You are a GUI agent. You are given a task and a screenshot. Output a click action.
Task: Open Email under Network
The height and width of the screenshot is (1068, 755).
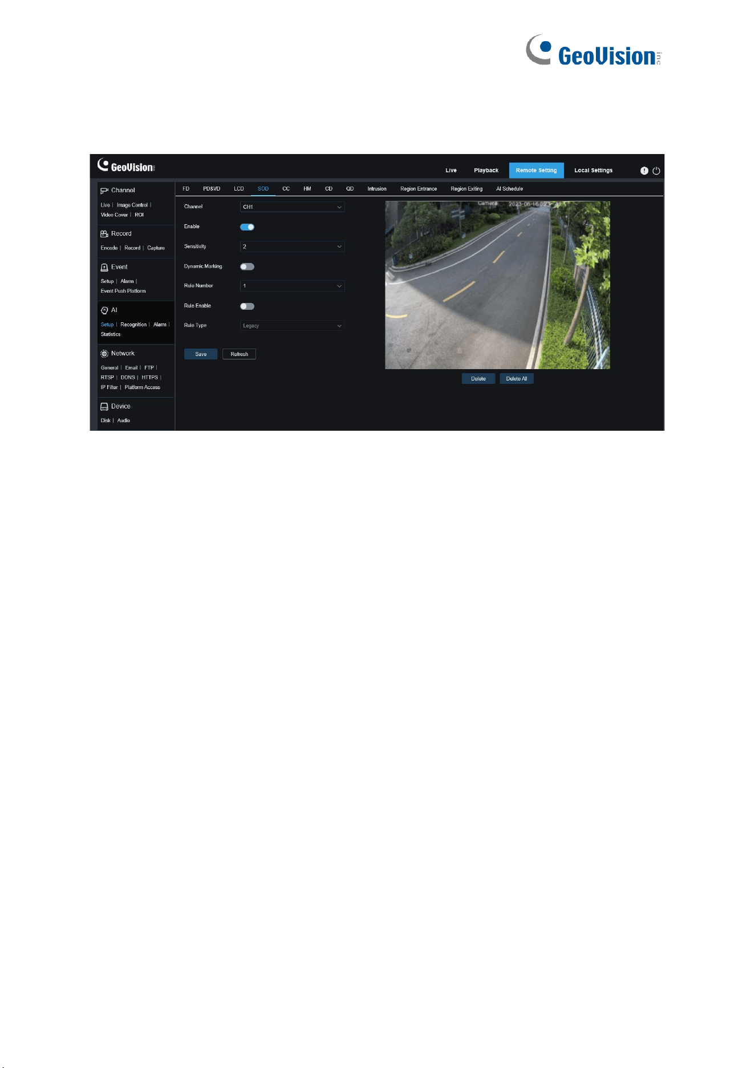131,368
